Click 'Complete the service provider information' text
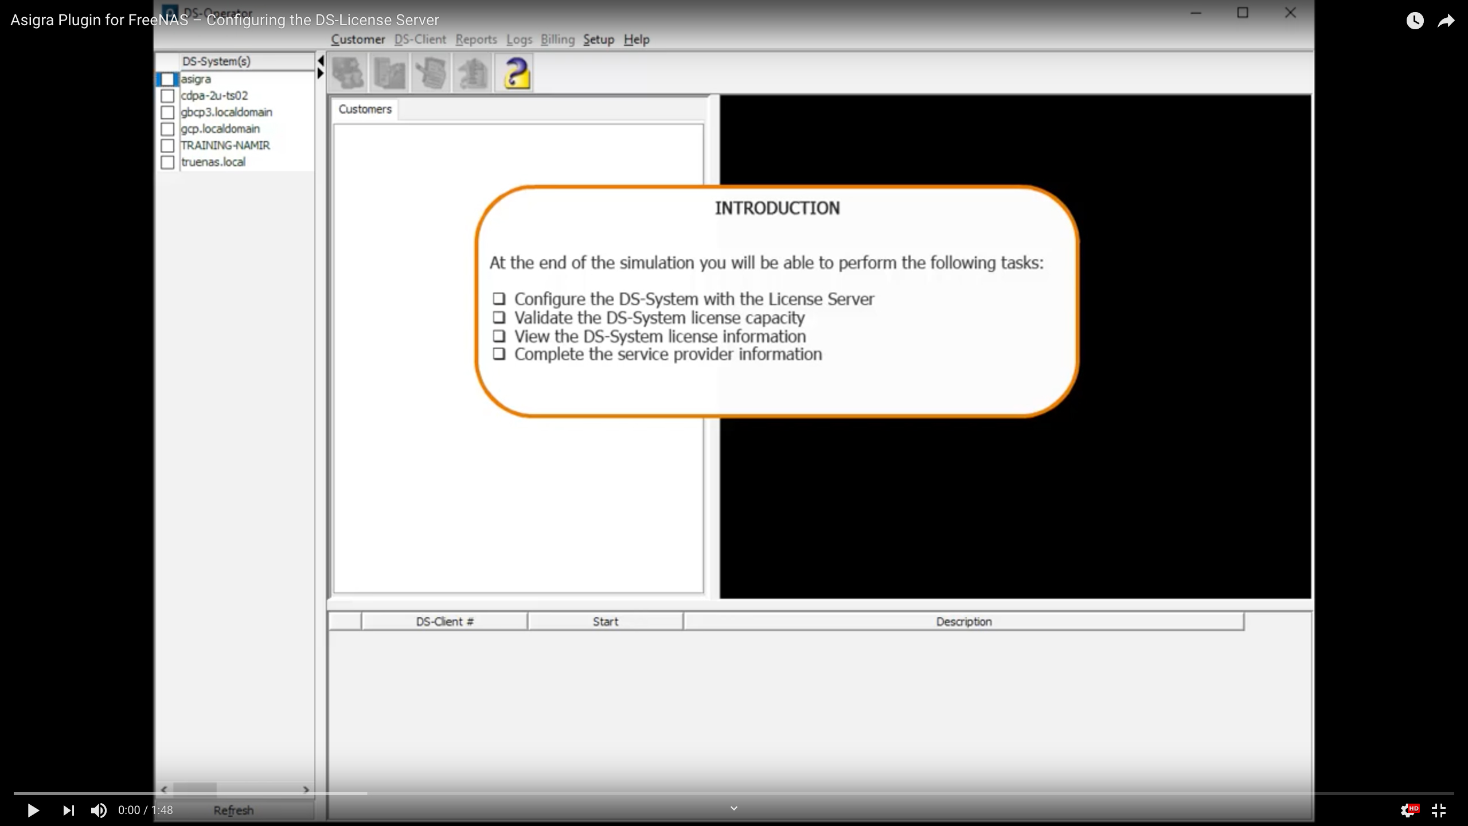Screen dimensions: 1468x826 [668, 354]
